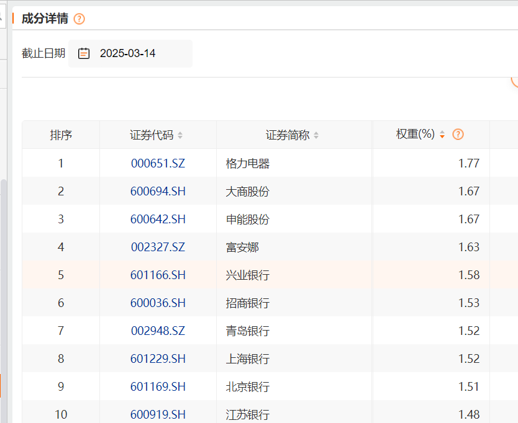Click rank number 10 in 排序 column
Viewport: 518px width, 423px height.
click(61, 414)
